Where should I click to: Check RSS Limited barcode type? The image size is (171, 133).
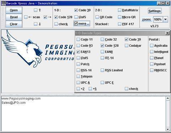pos(102,70)
